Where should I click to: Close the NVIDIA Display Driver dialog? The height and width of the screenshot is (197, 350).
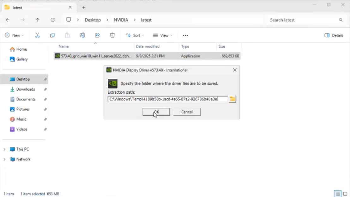235,70
